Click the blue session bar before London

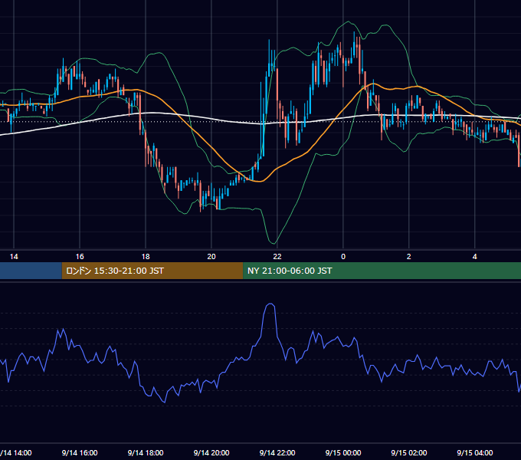[31, 271]
